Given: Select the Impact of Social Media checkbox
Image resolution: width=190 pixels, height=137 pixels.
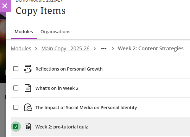Looking at the screenshot, I should pyautogui.click(x=16, y=107).
